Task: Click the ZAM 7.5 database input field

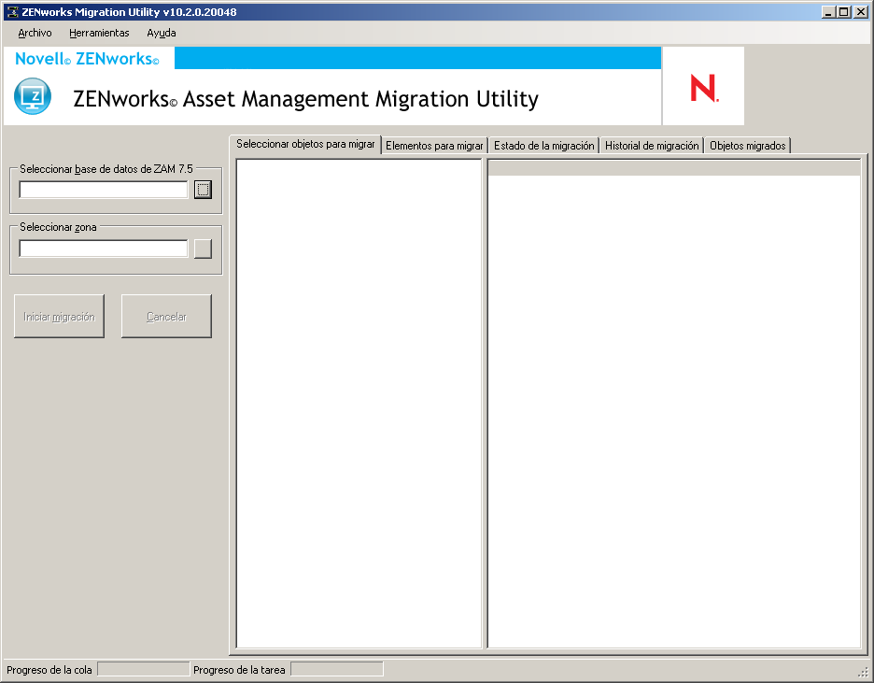Action: pos(104,190)
